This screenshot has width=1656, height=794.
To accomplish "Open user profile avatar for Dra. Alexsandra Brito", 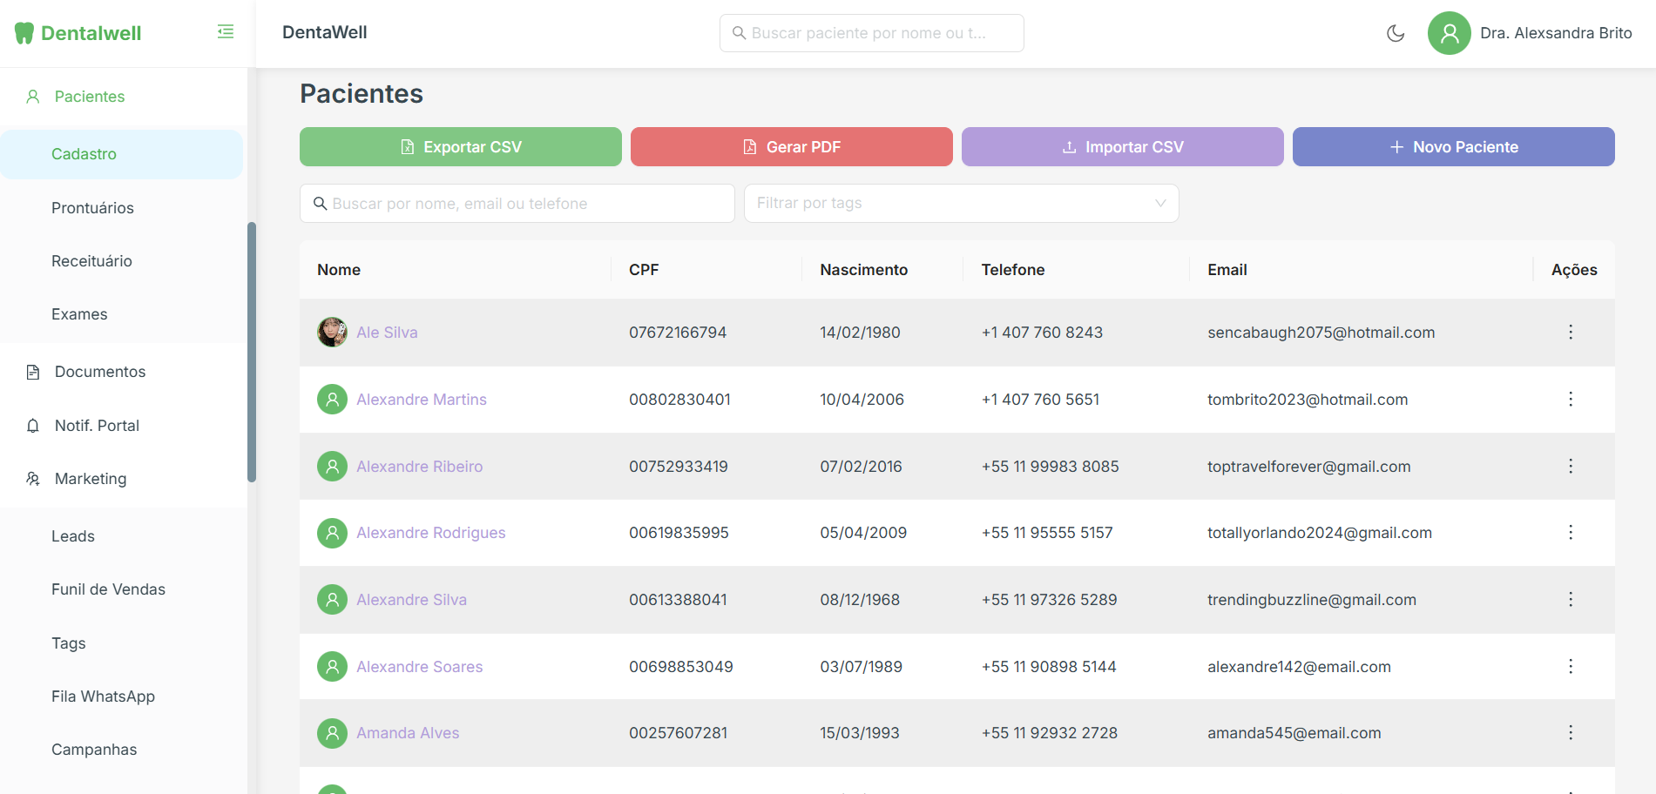I will click(1450, 33).
